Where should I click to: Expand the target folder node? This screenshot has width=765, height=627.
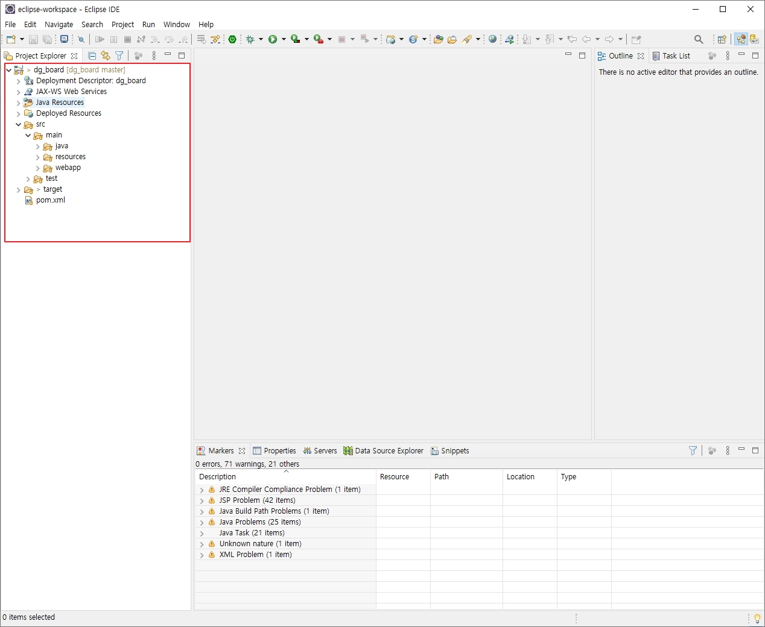[19, 189]
